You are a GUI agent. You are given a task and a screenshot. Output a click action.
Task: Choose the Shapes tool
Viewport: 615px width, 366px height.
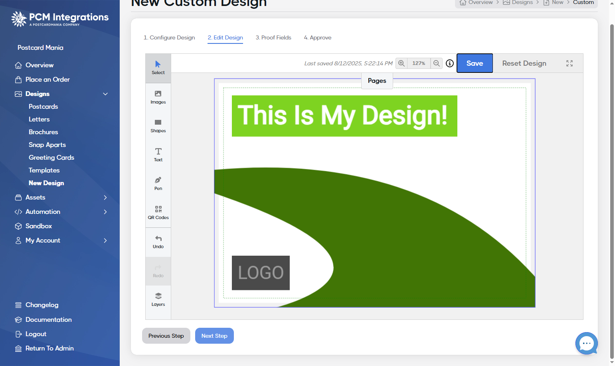(158, 126)
